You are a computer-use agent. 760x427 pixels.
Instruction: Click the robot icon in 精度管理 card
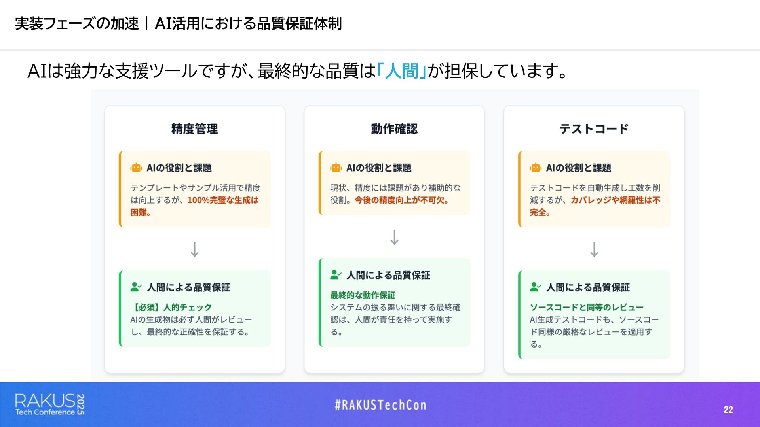click(136, 168)
